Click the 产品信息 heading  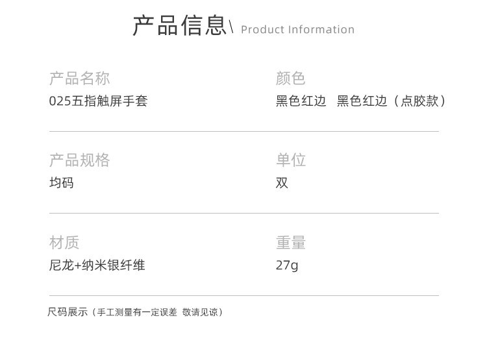180,25
